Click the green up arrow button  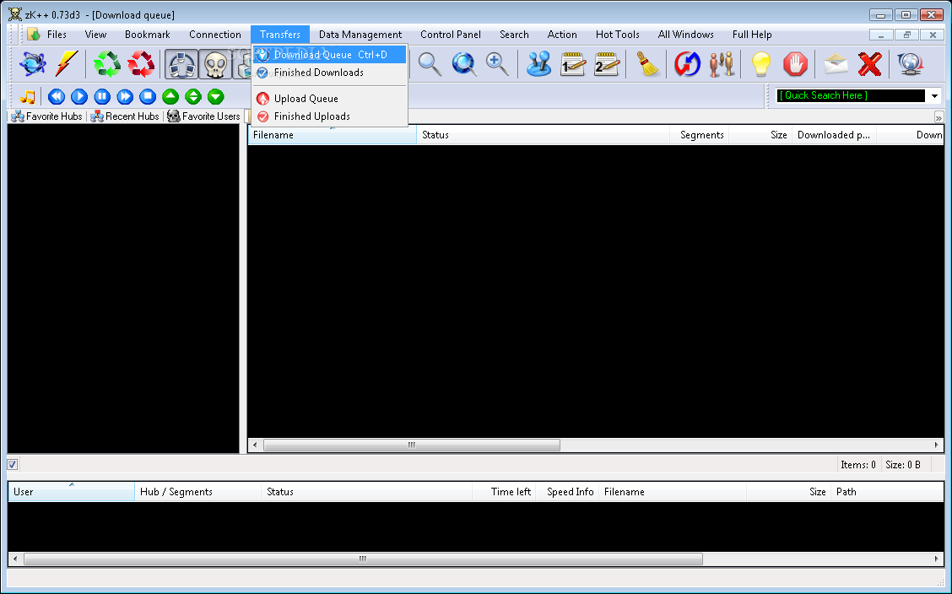click(170, 96)
